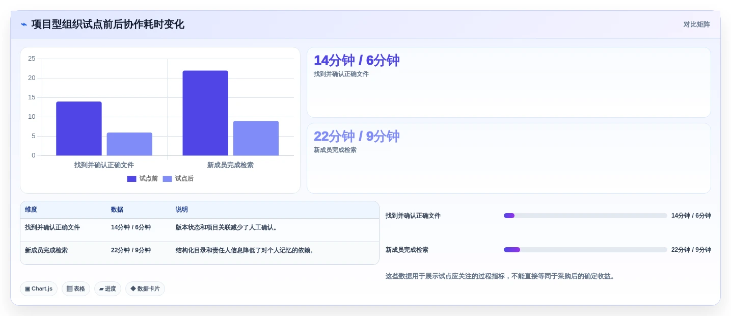Viewport: 731px width, 316px height.
Task: Click the 对比矩阵 label in header
Action: tap(696, 24)
